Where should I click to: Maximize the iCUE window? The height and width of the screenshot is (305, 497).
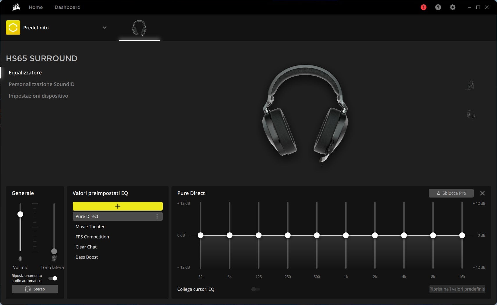(x=478, y=7)
